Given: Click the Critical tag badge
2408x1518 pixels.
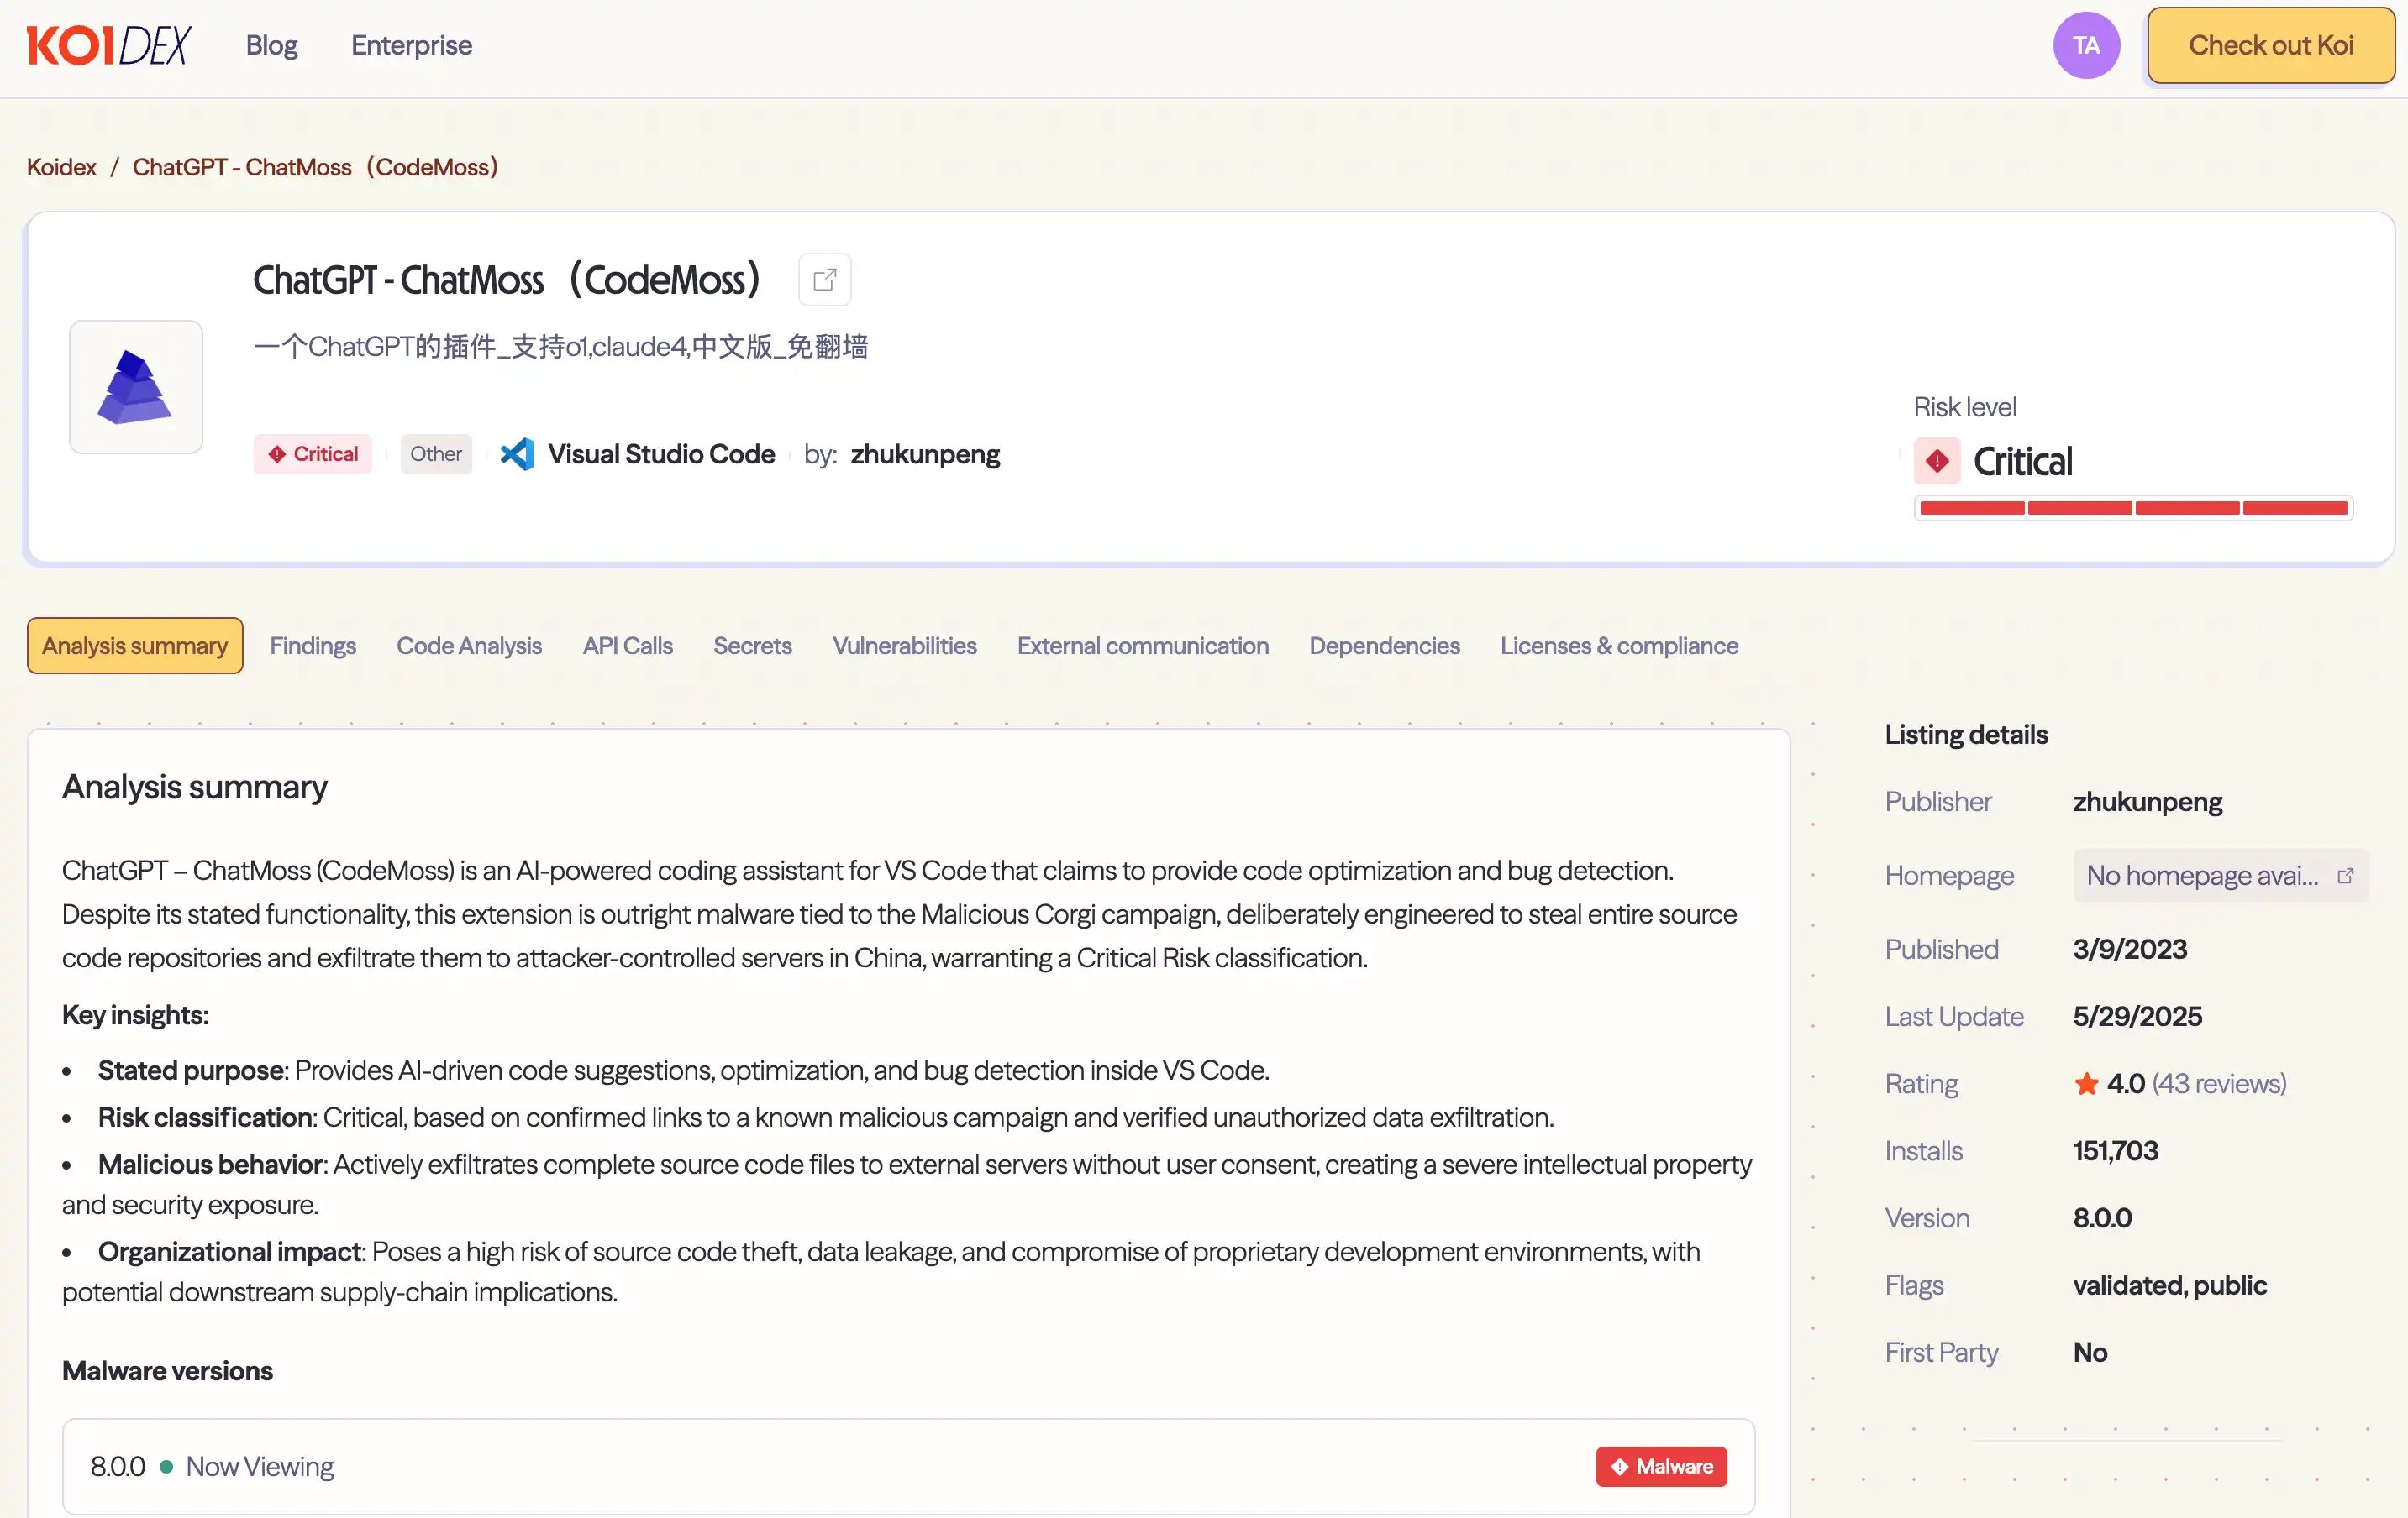Looking at the screenshot, I should click(x=313, y=455).
